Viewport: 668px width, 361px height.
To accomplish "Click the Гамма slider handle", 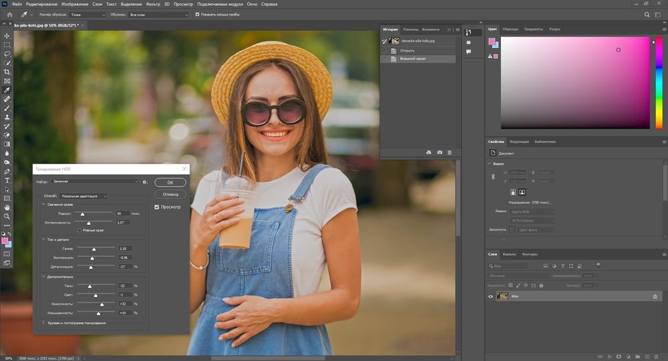I will pos(94,249).
